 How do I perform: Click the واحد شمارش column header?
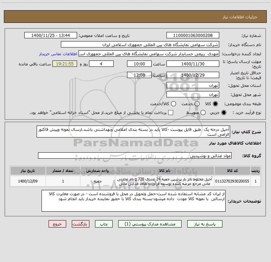pyautogui.click(x=97, y=171)
